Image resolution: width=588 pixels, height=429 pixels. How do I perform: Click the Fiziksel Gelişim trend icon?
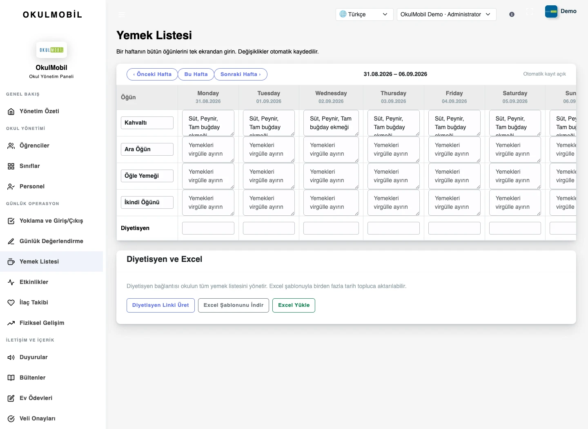point(11,323)
